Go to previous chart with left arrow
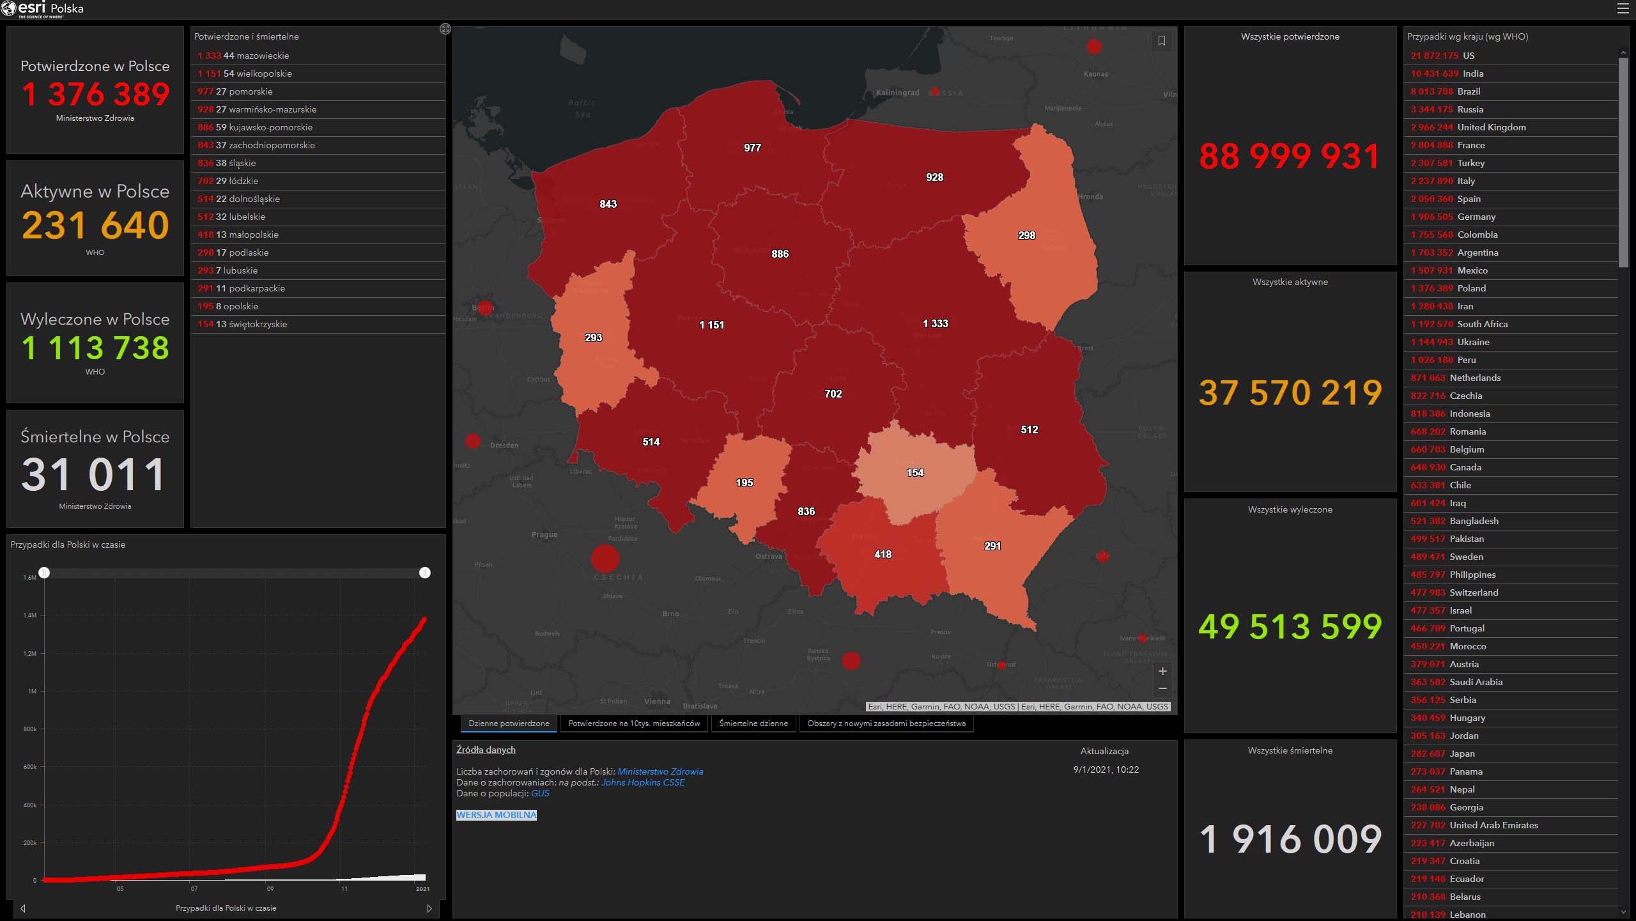 (x=23, y=908)
